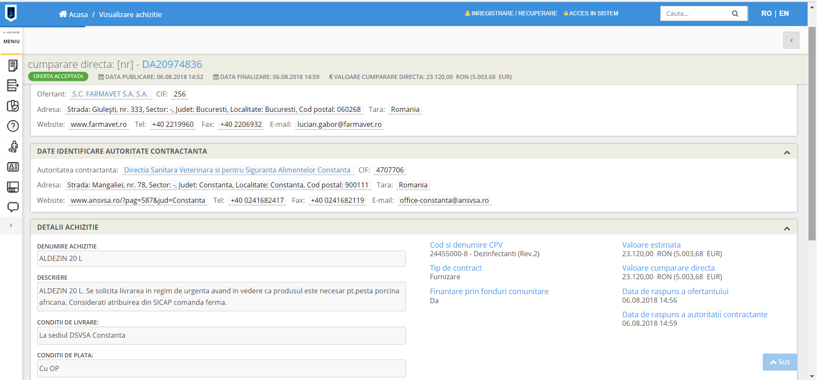The image size is (817, 380).
Task: Open Directia Sanitara Veterinara Constanta authority link
Action: 237,170
